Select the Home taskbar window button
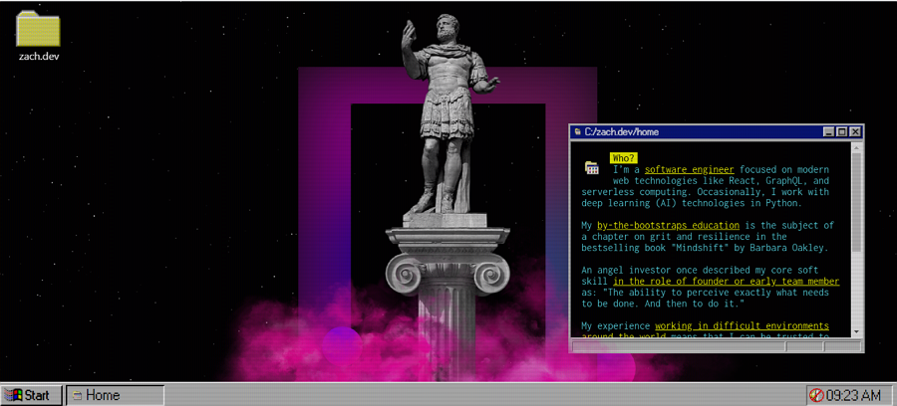This screenshot has height=406, width=897. tap(115, 395)
